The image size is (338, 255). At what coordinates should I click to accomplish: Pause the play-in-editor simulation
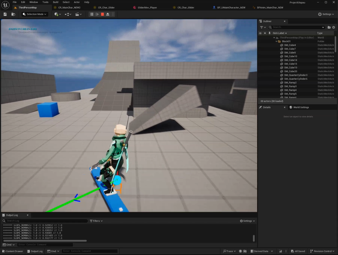(92, 14)
